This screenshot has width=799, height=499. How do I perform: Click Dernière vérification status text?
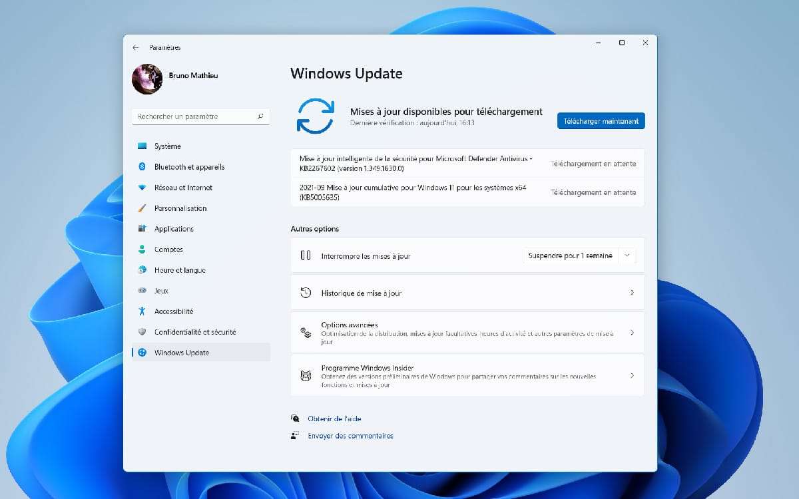(x=412, y=123)
